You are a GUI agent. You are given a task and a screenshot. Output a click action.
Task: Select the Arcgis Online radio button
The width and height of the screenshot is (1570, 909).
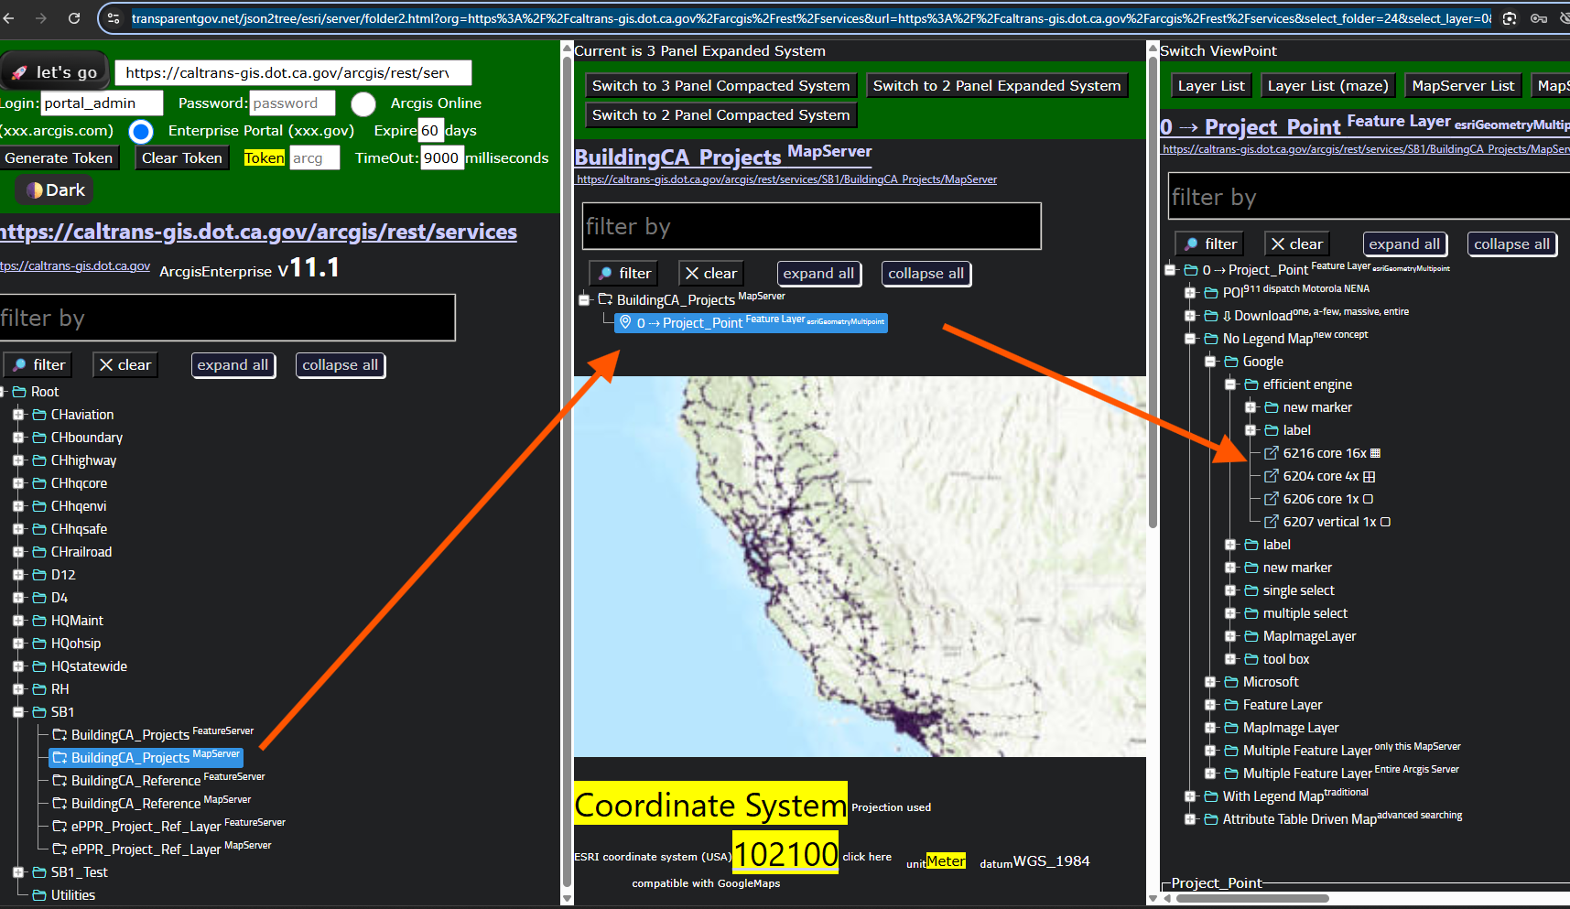click(x=363, y=104)
